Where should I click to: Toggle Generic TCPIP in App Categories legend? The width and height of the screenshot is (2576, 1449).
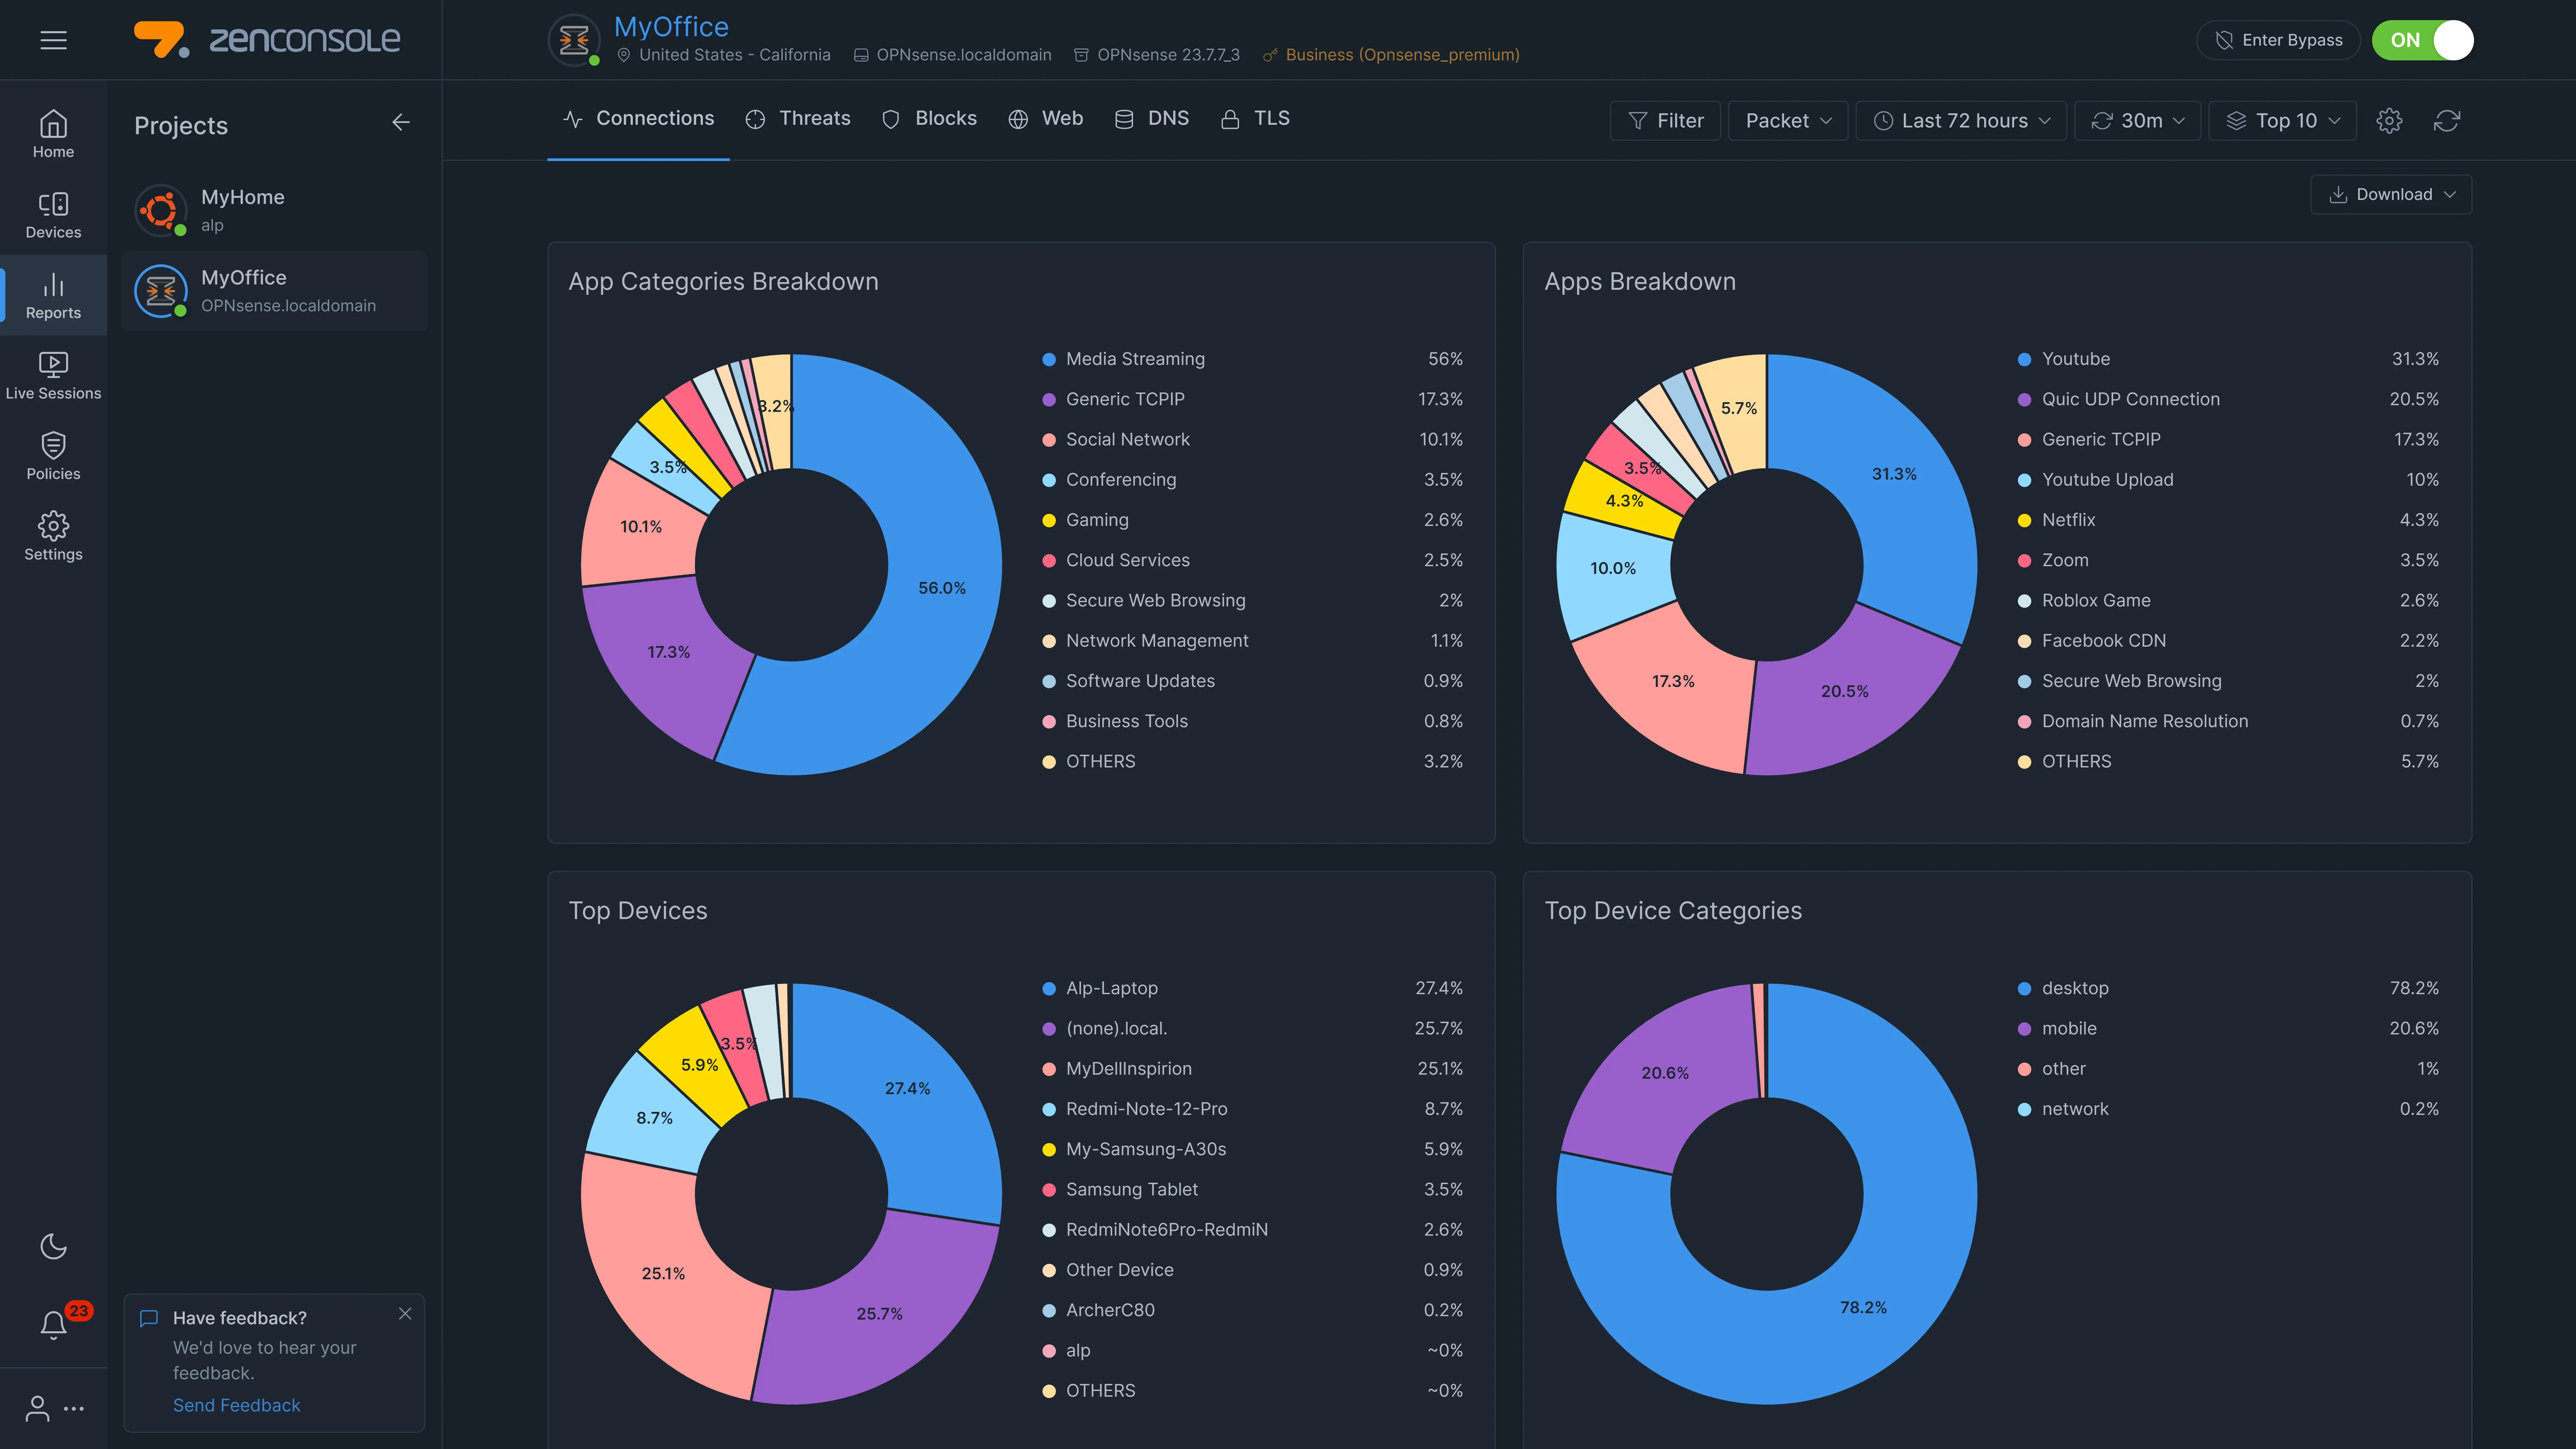pyautogui.click(x=1252, y=399)
